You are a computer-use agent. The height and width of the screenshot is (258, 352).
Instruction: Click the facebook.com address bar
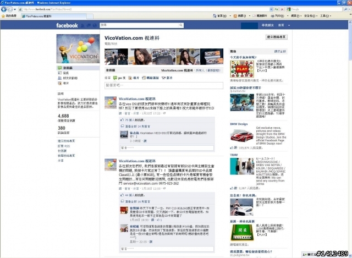[x=144, y=9]
